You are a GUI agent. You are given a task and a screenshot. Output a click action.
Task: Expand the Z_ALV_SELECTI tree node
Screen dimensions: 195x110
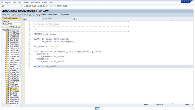5,32
